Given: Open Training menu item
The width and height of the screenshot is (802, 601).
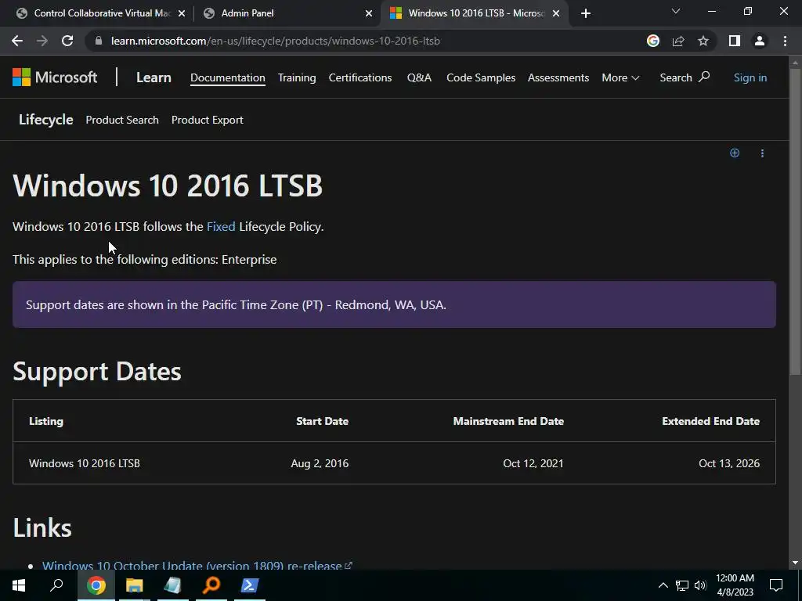Looking at the screenshot, I should [x=297, y=77].
